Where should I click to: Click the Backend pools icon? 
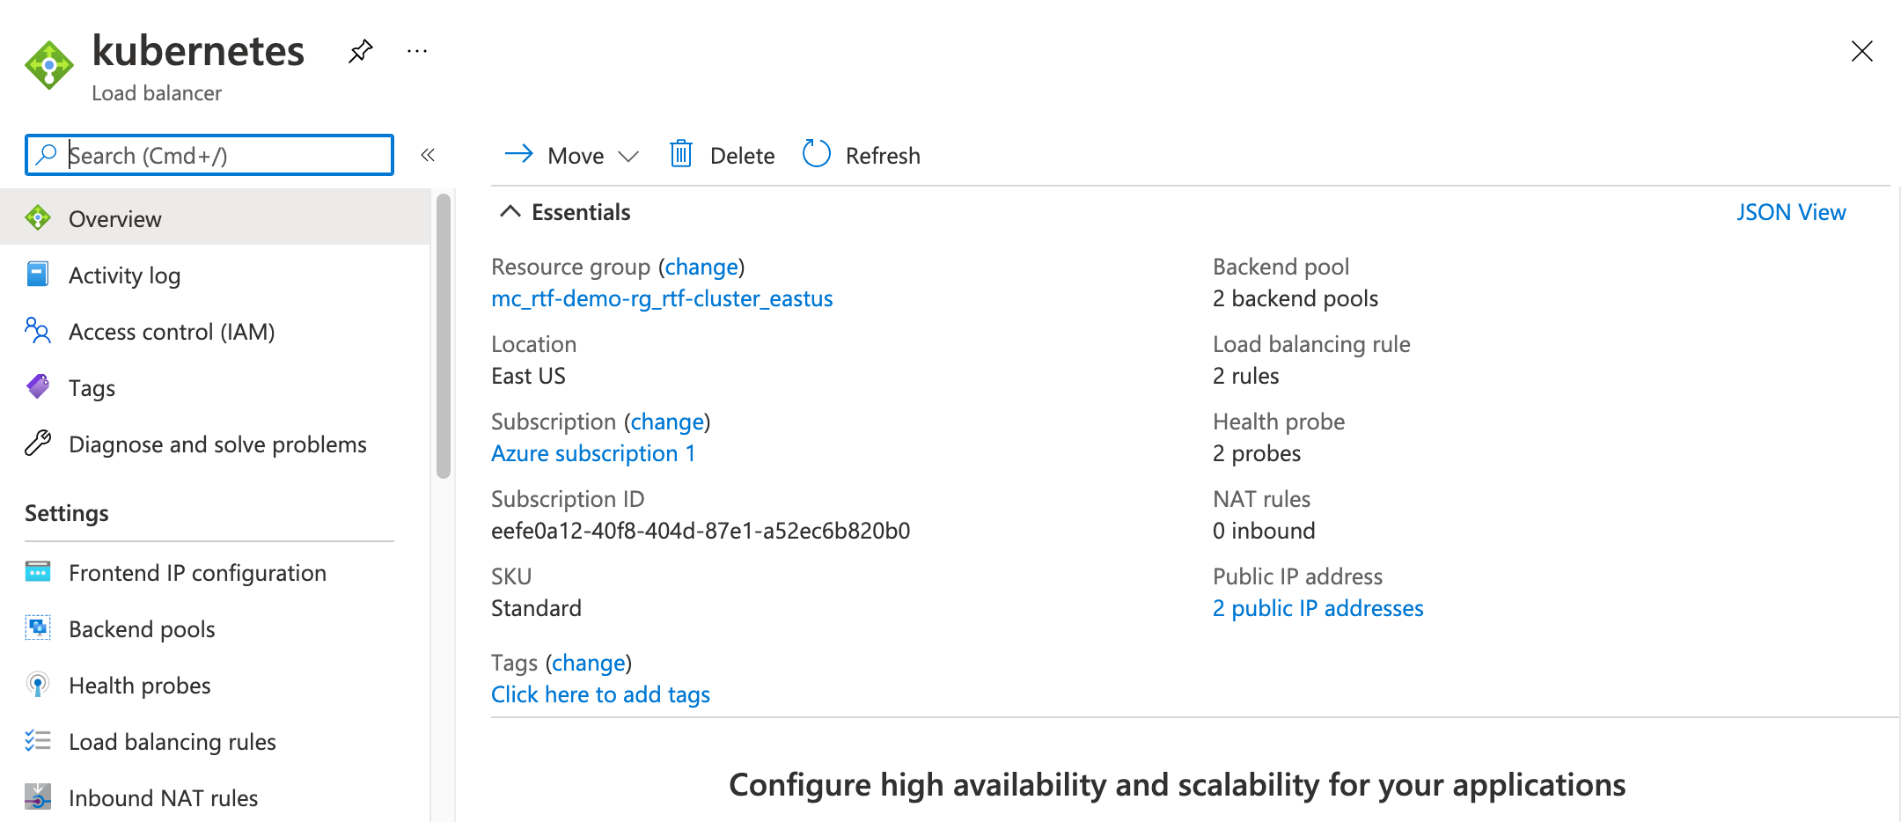click(x=38, y=628)
